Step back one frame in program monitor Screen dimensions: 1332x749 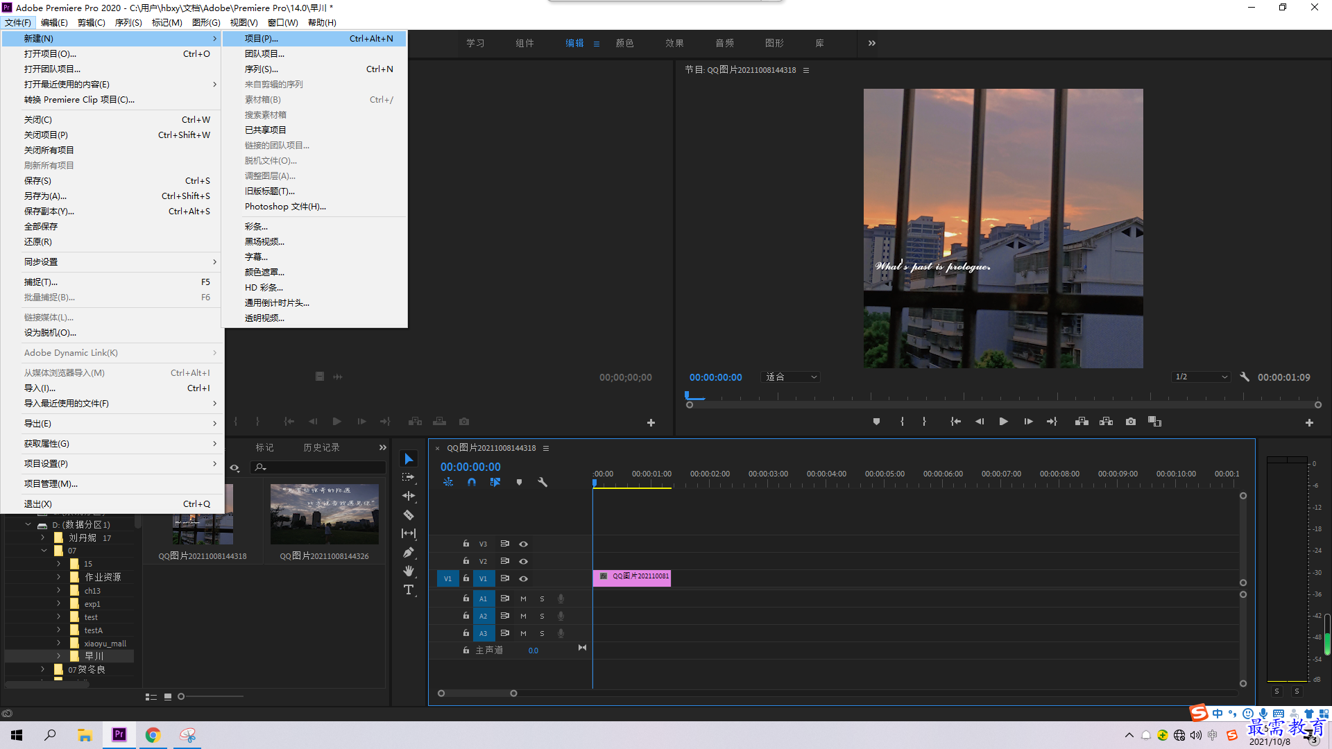click(980, 422)
